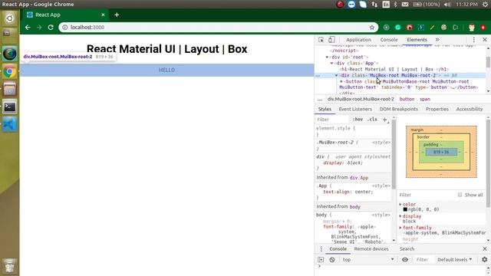Open the console settings gear
The width and height of the screenshot is (491, 276).
484,260
